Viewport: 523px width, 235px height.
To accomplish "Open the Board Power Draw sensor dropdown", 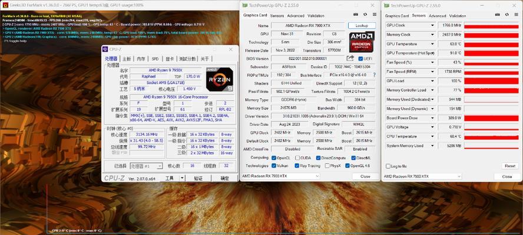I will (433, 118).
